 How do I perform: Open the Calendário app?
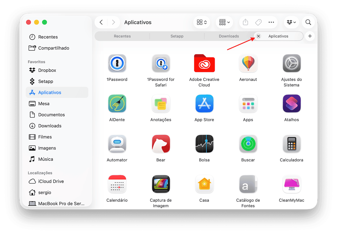(117, 184)
